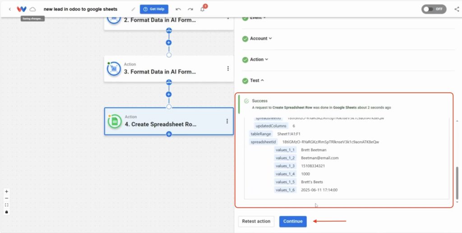The image size is (462, 233).
Task: Select the Create Spreadsheet Row step card
Action: tap(169, 121)
